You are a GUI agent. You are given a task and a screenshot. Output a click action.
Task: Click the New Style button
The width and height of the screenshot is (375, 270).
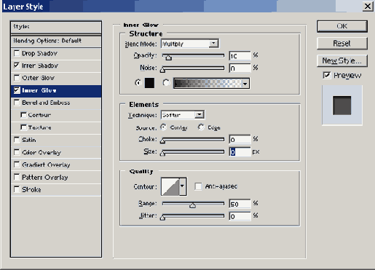342,60
